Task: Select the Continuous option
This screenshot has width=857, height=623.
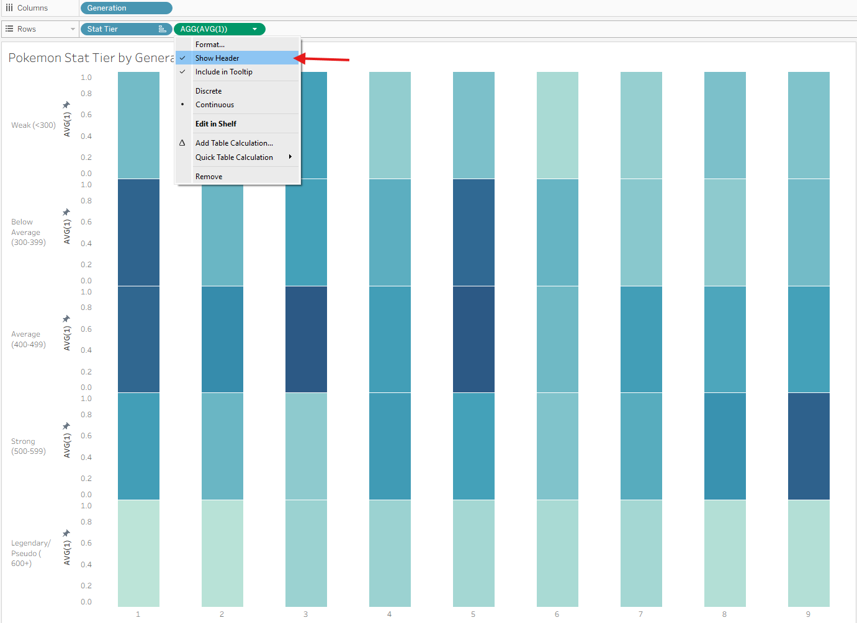Action: (x=238, y=105)
